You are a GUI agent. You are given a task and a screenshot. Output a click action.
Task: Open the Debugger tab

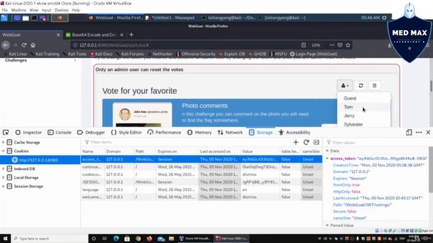(x=91, y=132)
